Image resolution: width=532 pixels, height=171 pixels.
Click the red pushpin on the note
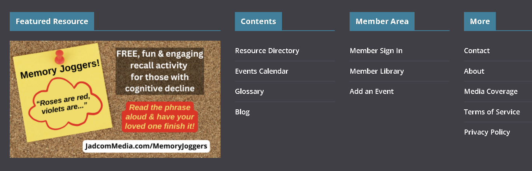pyautogui.click(x=59, y=57)
